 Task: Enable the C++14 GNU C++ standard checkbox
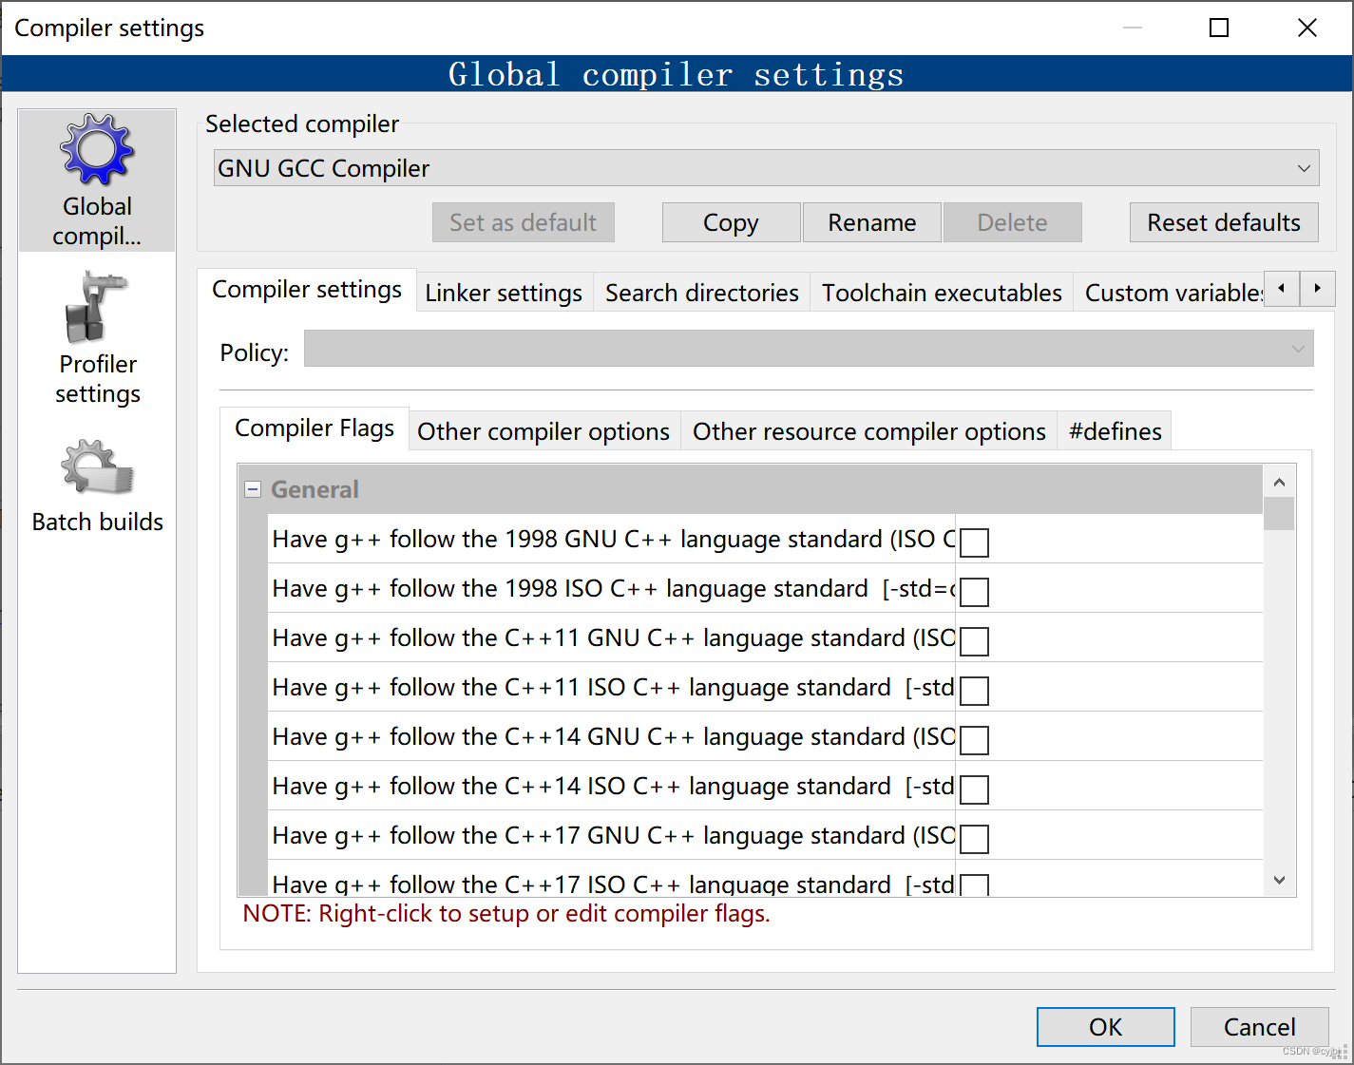click(974, 740)
